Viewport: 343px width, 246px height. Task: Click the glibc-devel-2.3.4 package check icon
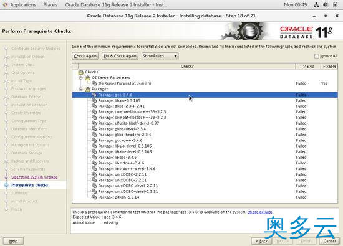click(94, 129)
